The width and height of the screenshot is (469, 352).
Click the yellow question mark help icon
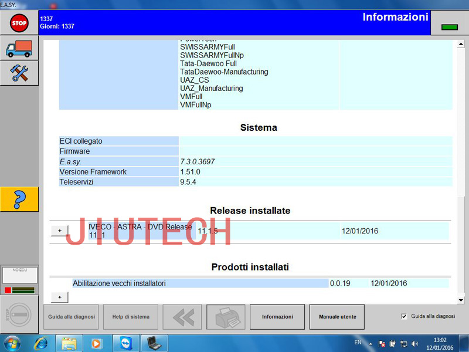[19, 199]
